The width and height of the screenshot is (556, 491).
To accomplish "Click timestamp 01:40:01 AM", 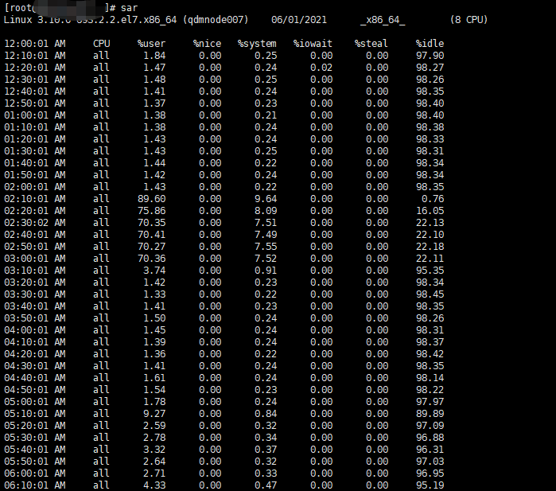I will [35, 163].
